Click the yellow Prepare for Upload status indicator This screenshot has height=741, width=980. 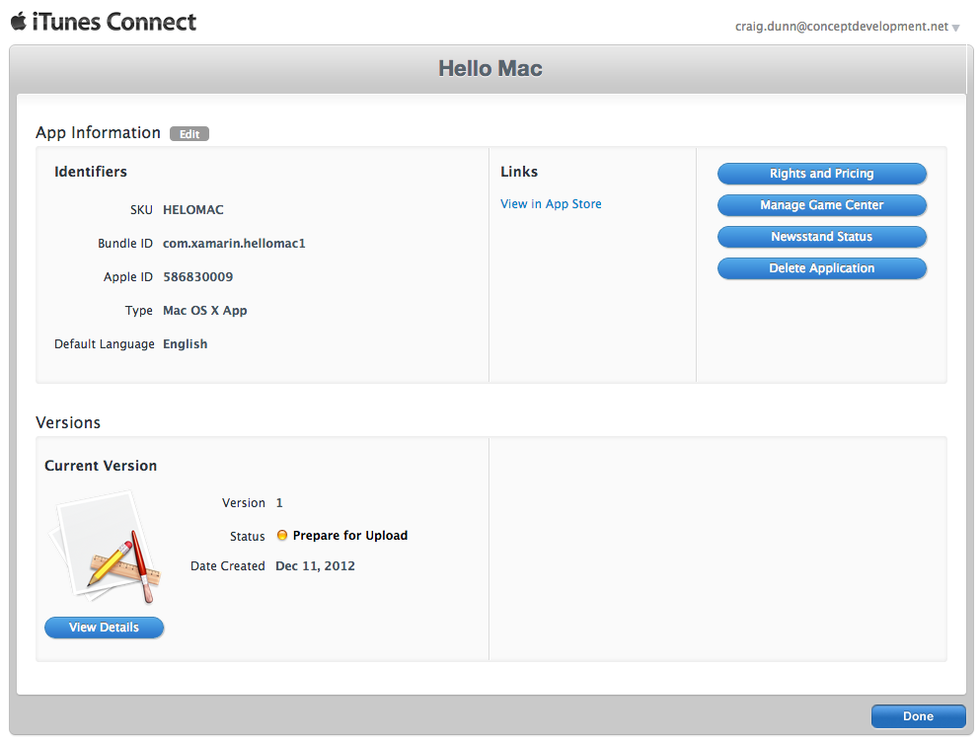(282, 536)
